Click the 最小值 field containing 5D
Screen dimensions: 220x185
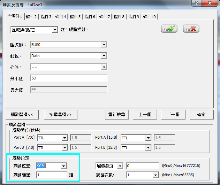click(69, 78)
